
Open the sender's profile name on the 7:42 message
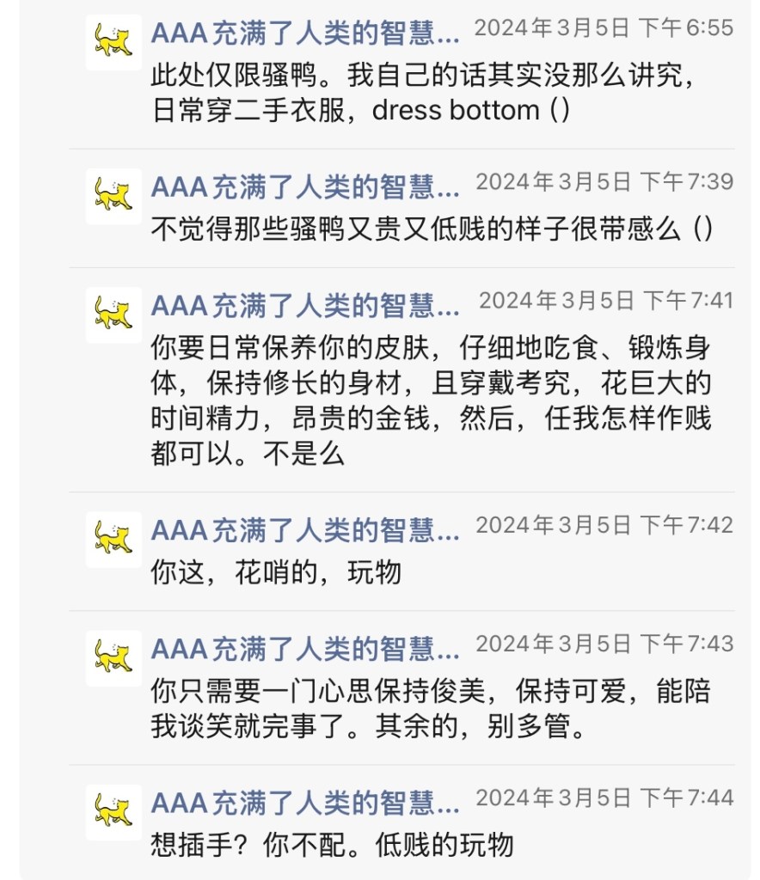(305, 529)
